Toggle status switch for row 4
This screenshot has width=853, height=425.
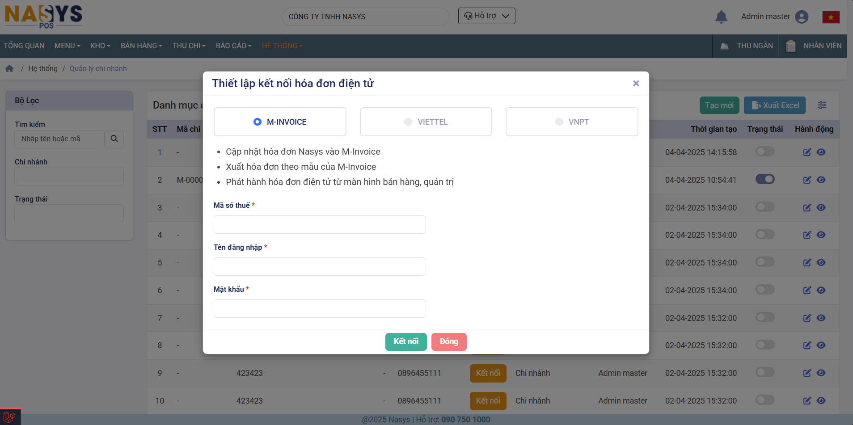[765, 234]
